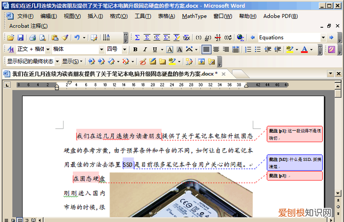
Task: Select distributed text alignment
Action: [236, 49]
